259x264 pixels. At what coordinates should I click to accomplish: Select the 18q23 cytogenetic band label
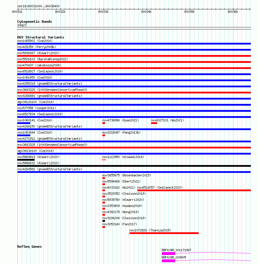pos(22,25)
